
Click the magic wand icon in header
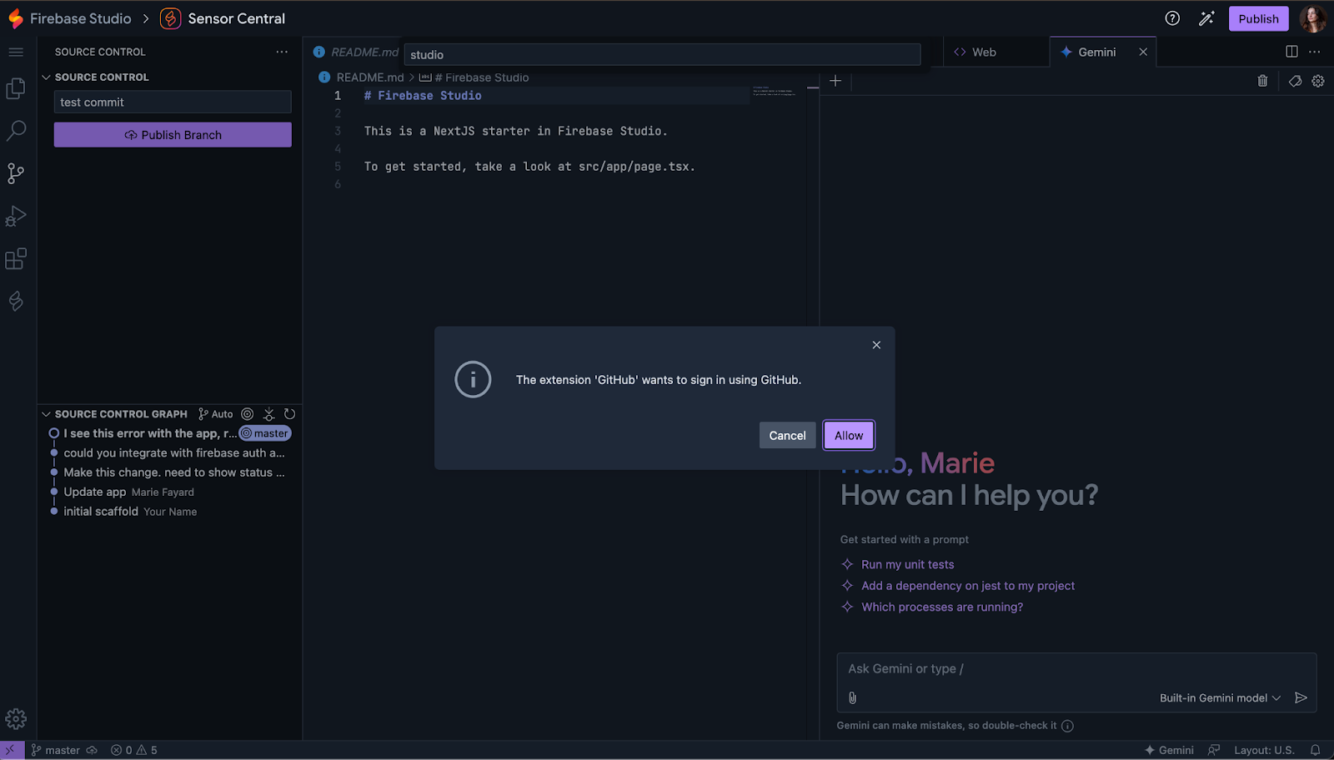click(x=1206, y=18)
